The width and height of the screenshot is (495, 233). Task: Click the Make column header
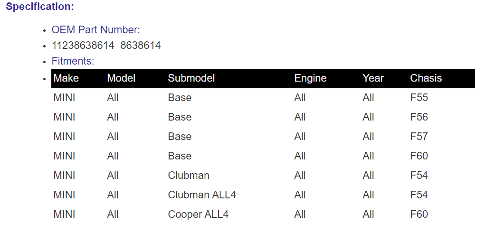[66, 78]
